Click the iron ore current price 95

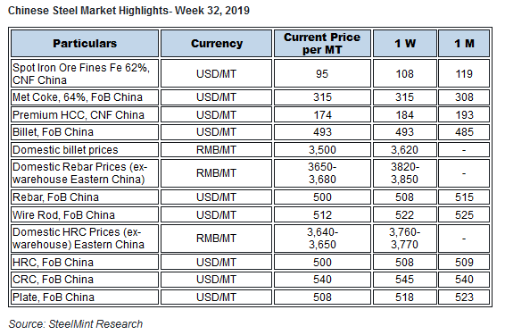322,73
